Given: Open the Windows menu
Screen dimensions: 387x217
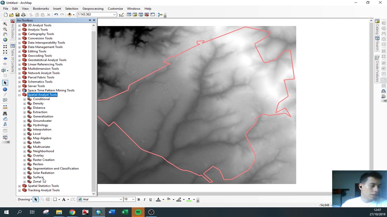Looking at the screenshot, I should (134, 8).
